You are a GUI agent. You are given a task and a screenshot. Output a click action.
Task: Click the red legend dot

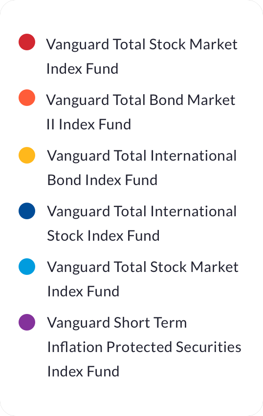tap(27, 42)
